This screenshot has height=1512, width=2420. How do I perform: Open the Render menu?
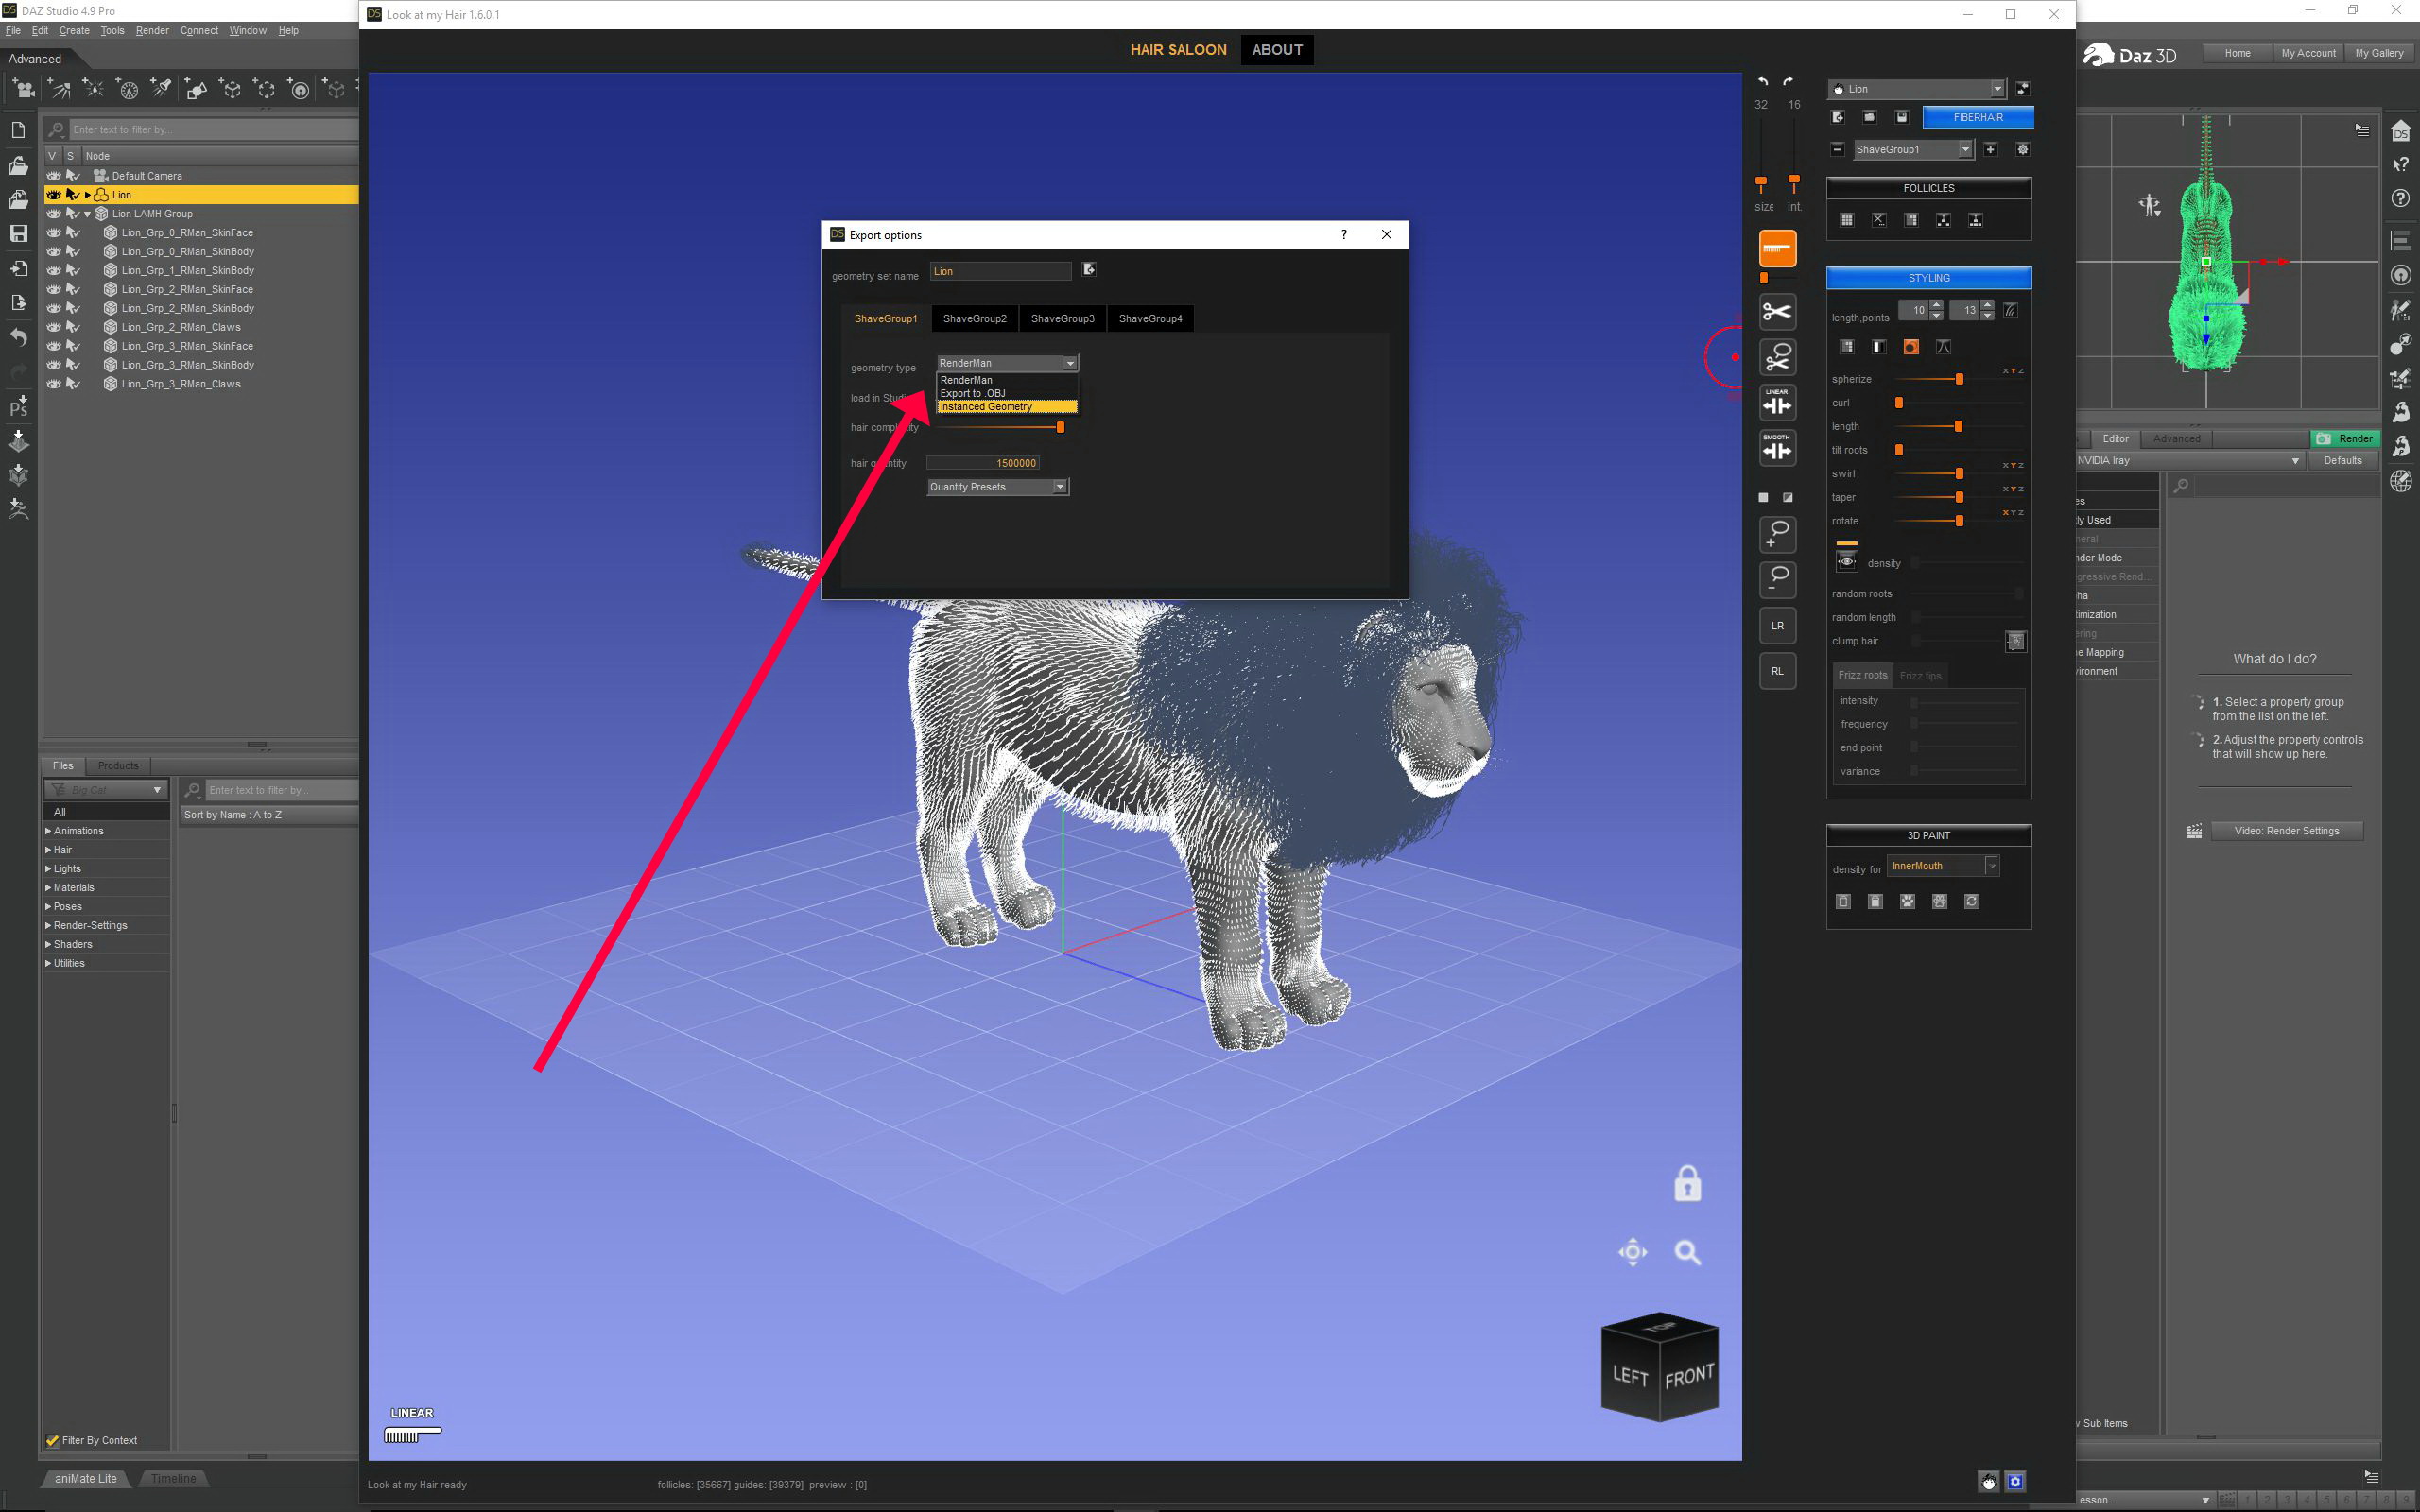[x=152, y=31]
